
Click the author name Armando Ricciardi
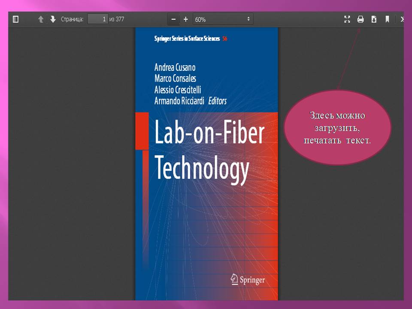coord(180,101)
